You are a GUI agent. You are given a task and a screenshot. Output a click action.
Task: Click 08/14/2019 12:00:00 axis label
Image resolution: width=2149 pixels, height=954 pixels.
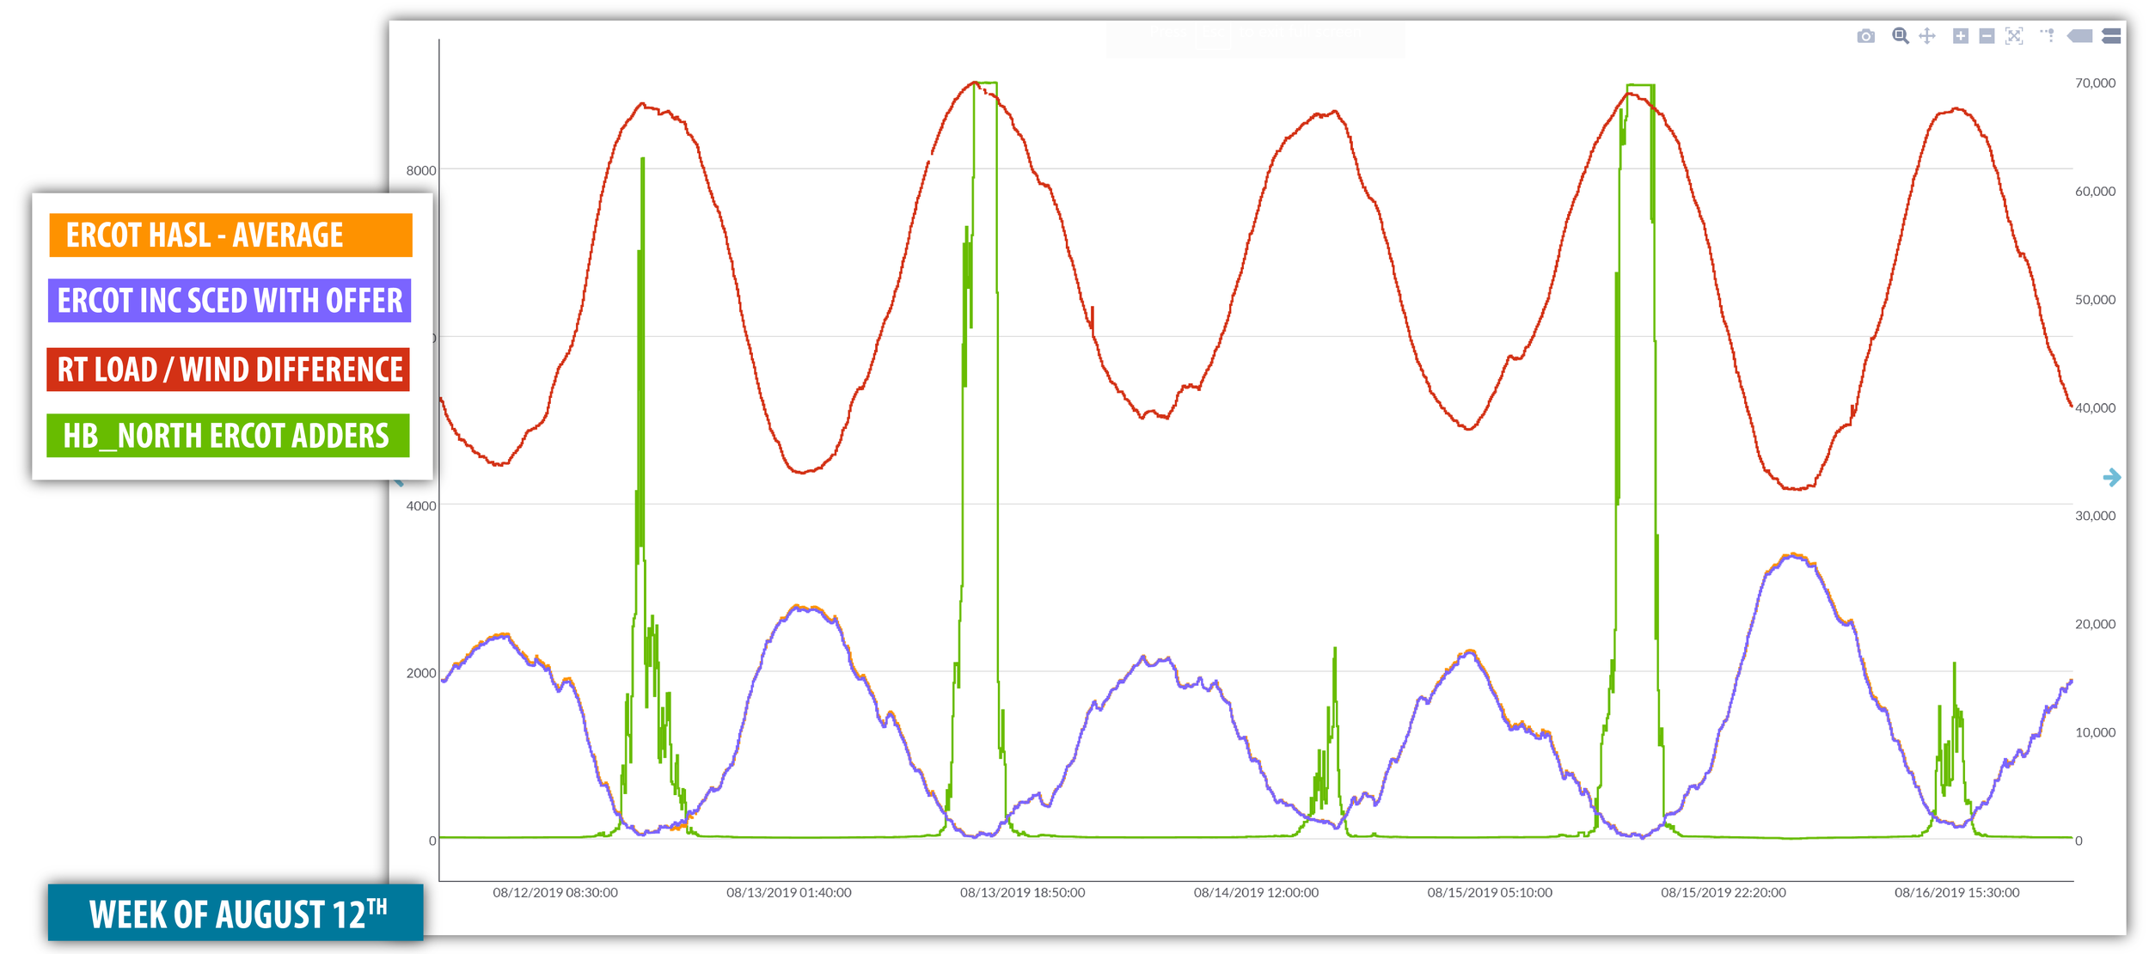point(1256,893)
